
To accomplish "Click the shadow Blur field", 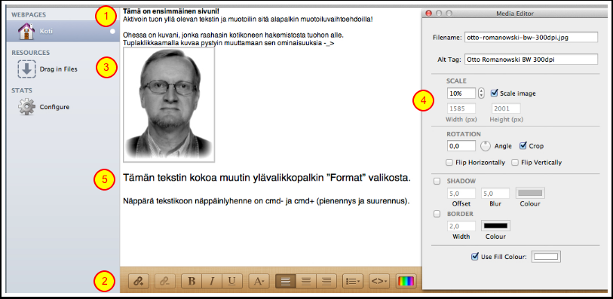I will point(495,194).
